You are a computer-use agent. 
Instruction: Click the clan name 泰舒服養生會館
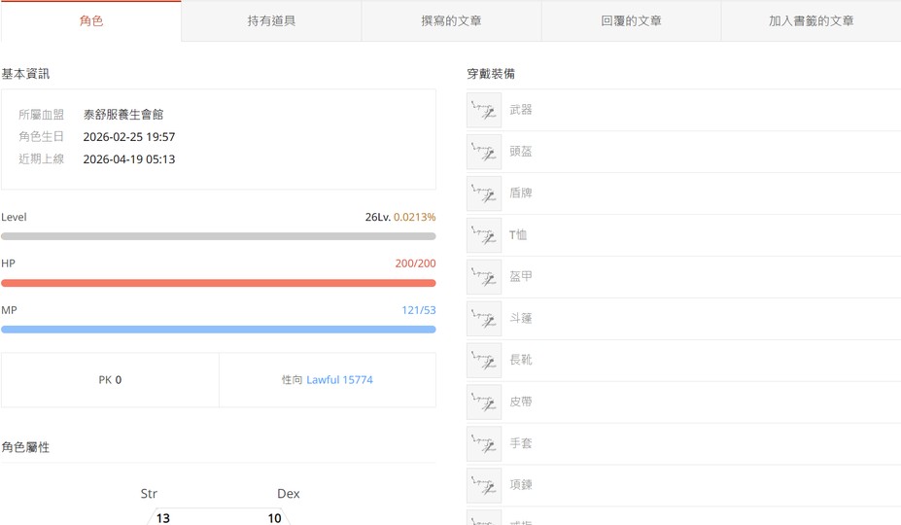click(x=123, y=115)
